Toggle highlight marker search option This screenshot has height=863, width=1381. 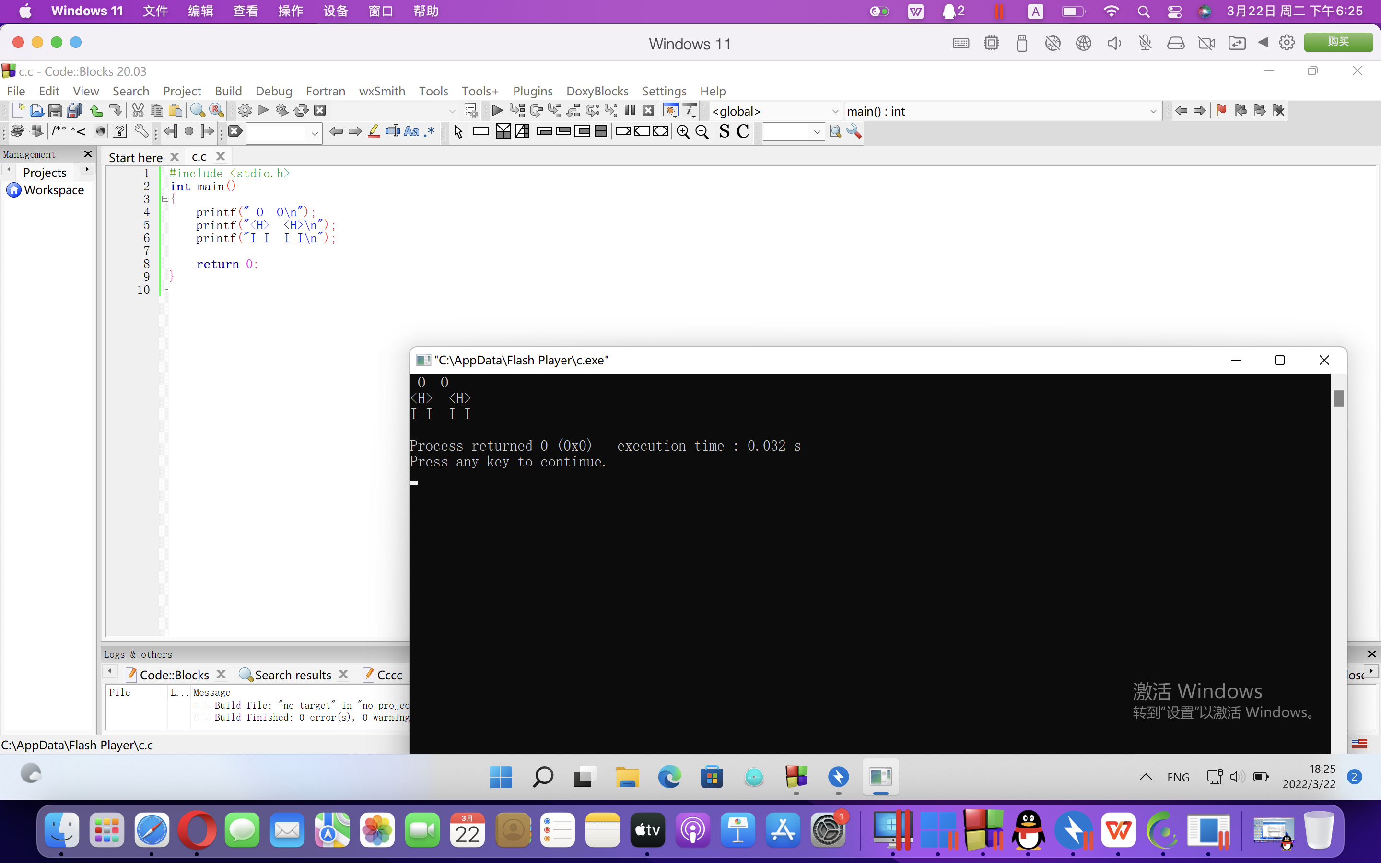pos(374,132)
